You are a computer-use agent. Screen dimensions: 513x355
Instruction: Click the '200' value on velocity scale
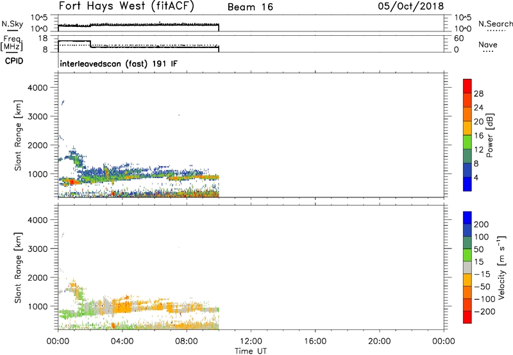(x=482, y=224)
